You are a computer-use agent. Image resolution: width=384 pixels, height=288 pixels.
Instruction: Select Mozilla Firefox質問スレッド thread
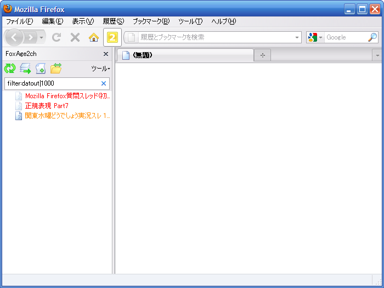67,96
